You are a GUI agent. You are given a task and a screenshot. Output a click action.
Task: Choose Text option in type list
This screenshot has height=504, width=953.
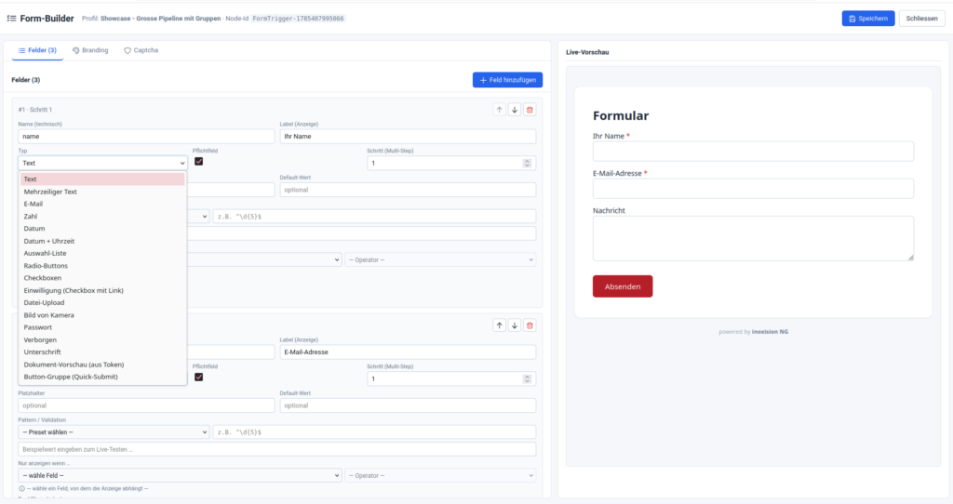pos(102,179)
